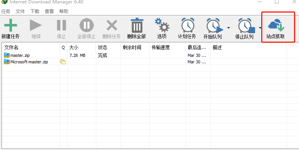This screenshot has width=299, height=150.
Task: Click the queue icon of Microsoft-master.zip
Action: (x=63, y=62)
